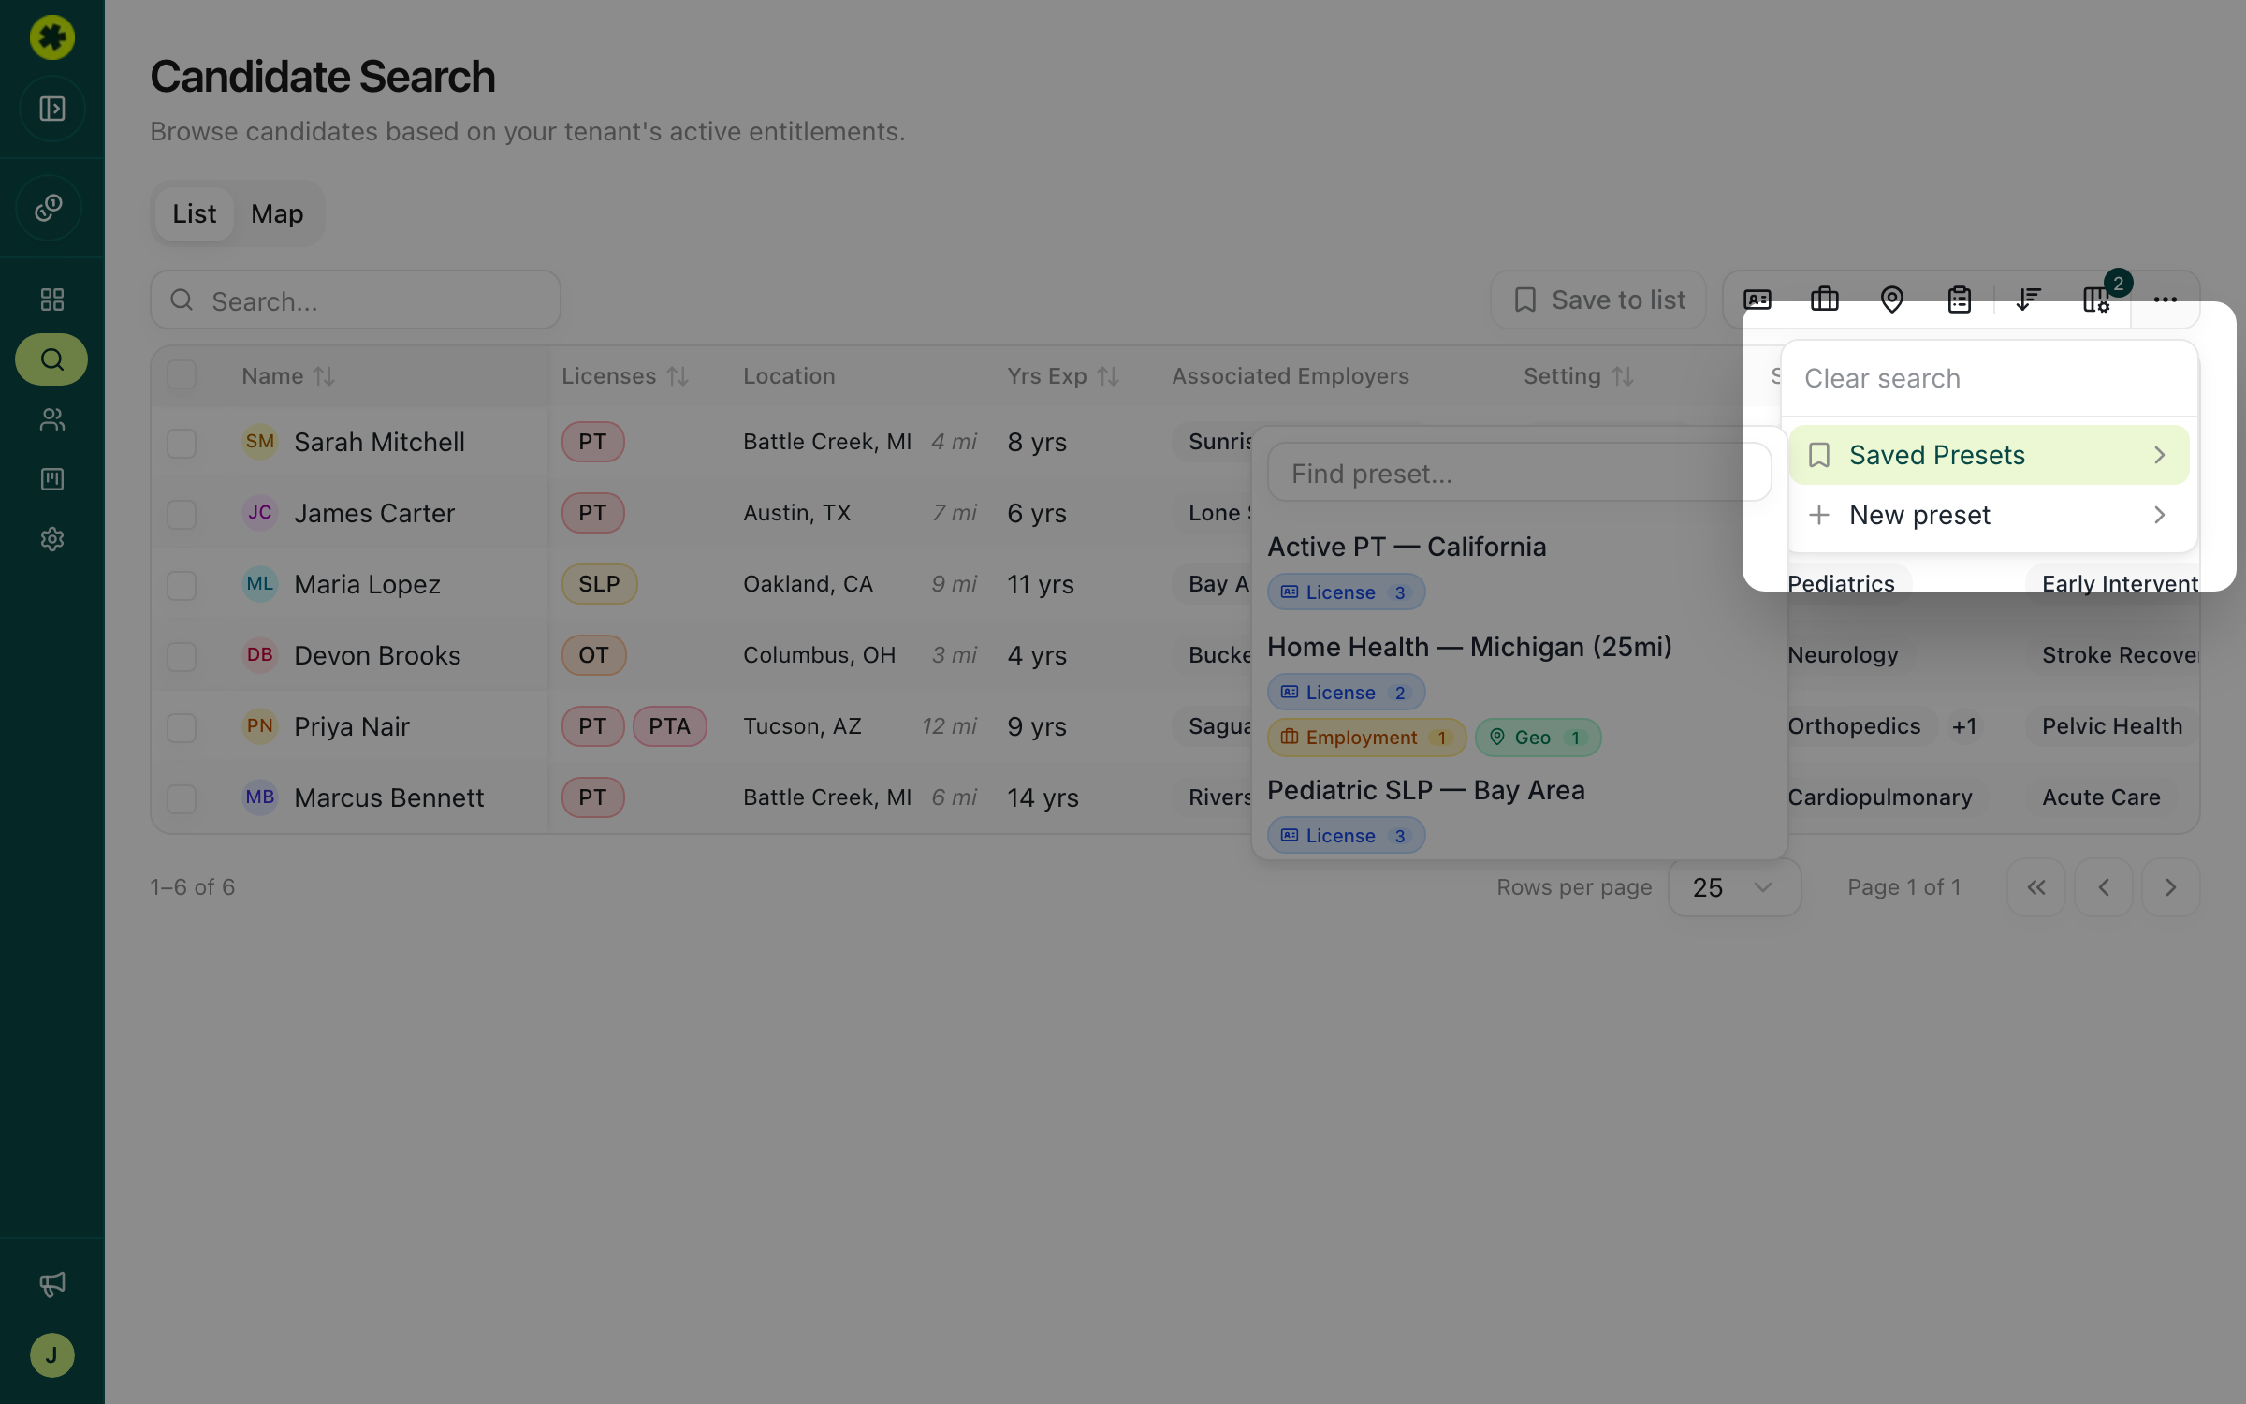
Task: Click Priya Nair's PTA license badge
Action: pos(669,726)
